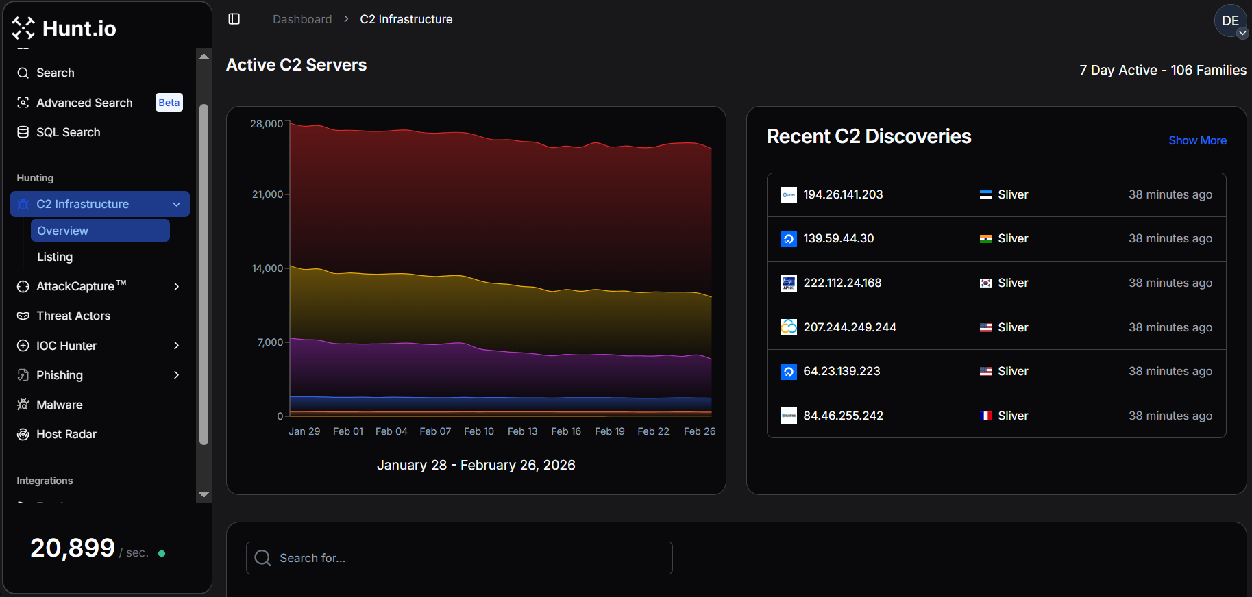Click the Beta badge next to Advanced Search
The image size is (1252, 597).
169,103
